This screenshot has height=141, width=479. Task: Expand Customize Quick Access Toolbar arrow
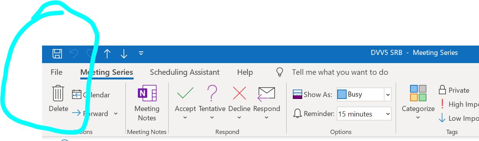tap(141, 54)
